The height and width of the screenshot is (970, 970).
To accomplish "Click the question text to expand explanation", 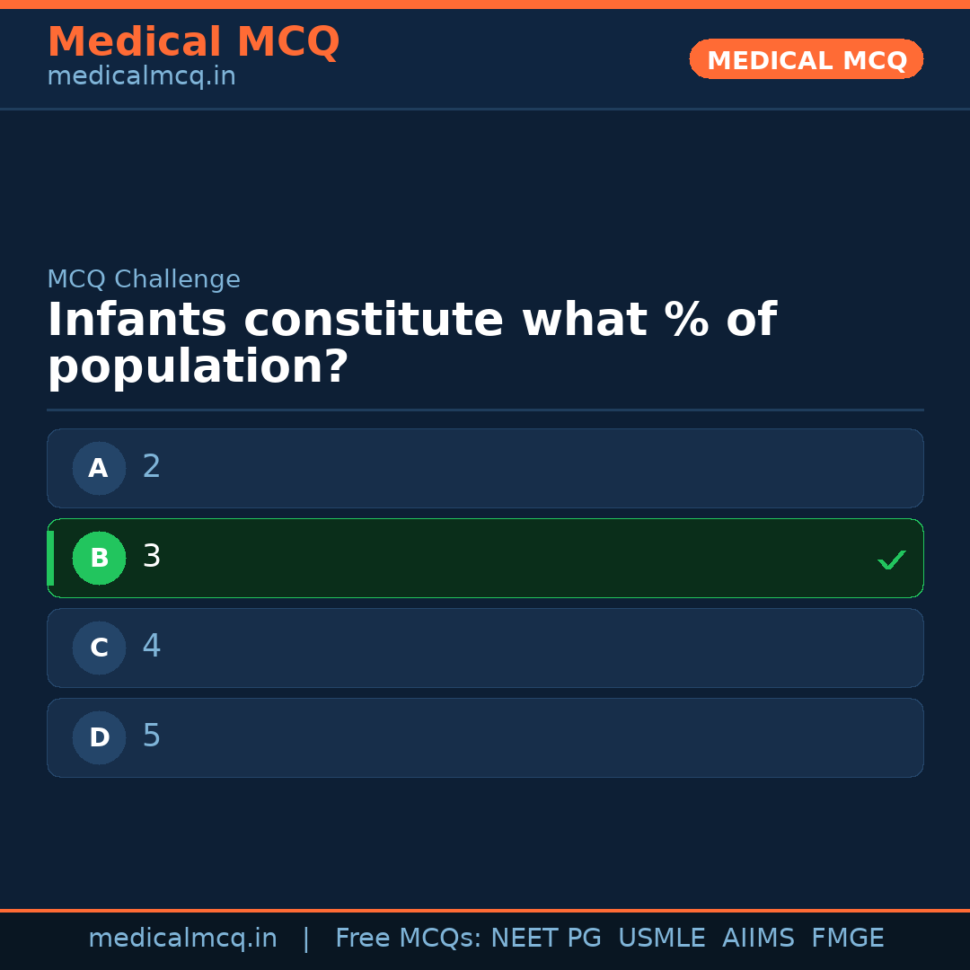I will [x=411, y=341].
